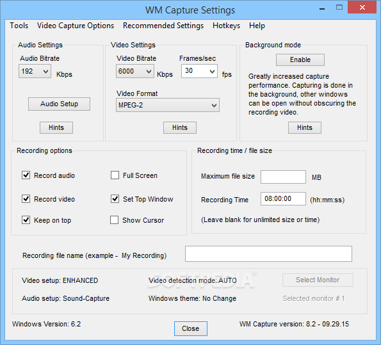Click the Audio Setup button

coord(59,104)
